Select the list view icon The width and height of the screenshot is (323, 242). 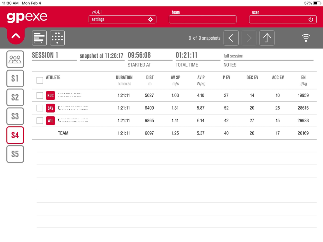coord(39,38)
